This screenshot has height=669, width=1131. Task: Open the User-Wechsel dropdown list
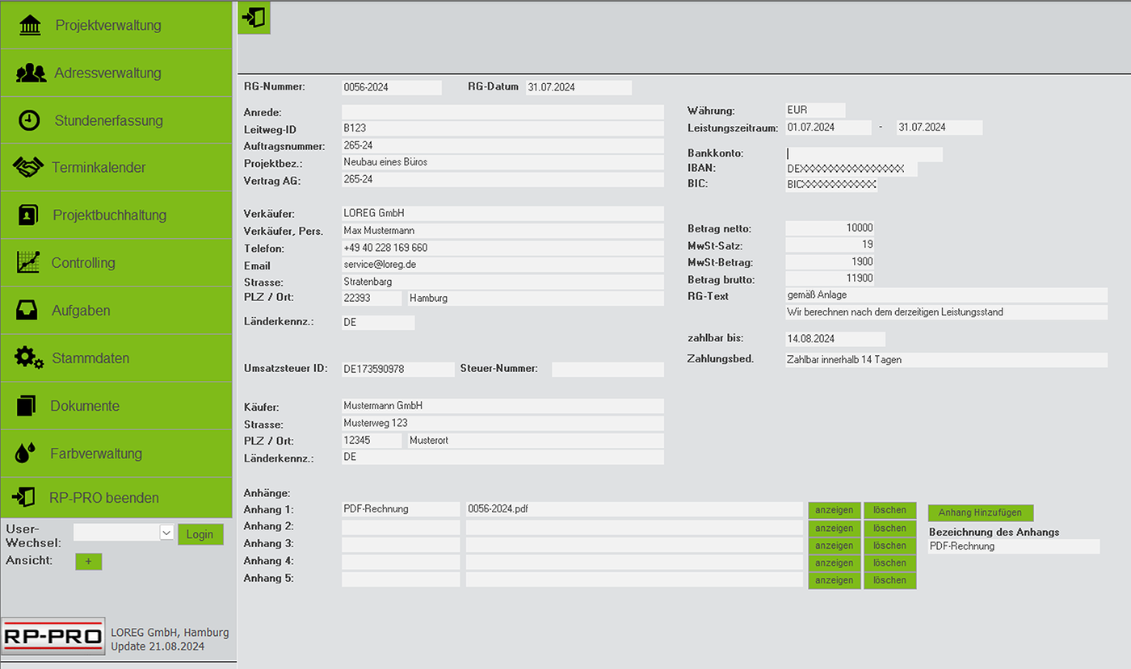tap(166, 533)
